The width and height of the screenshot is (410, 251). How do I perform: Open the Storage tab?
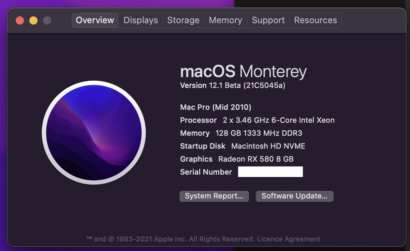coord(183,20)
